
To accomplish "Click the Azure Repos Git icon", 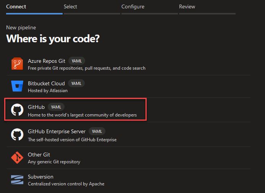I will coord(17,64).
